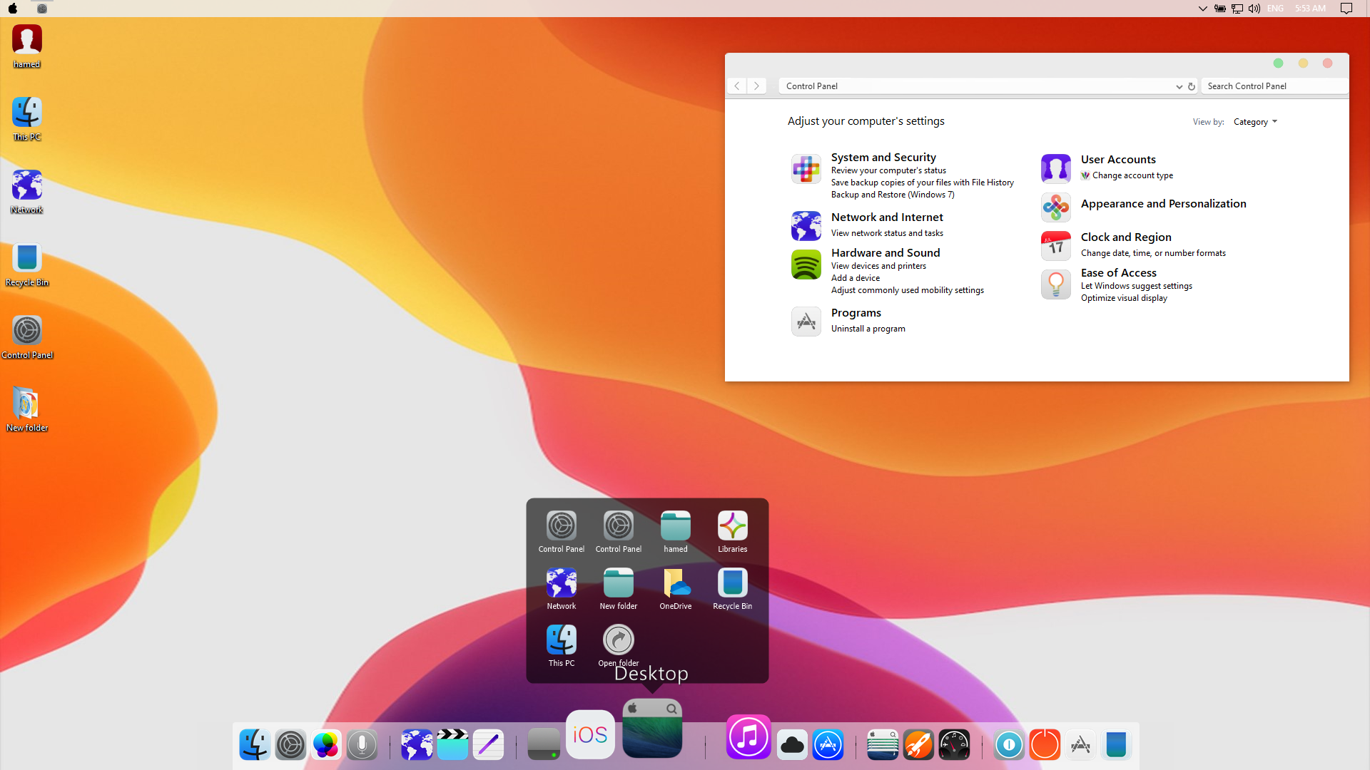Open the address bar history dropdown arrow

point(1179,86)
